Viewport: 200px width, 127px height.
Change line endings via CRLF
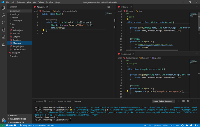tap(171, 125)
